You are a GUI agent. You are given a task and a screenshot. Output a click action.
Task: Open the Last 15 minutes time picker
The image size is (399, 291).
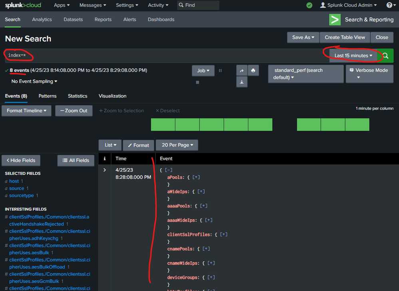click(x=353, y=56)
